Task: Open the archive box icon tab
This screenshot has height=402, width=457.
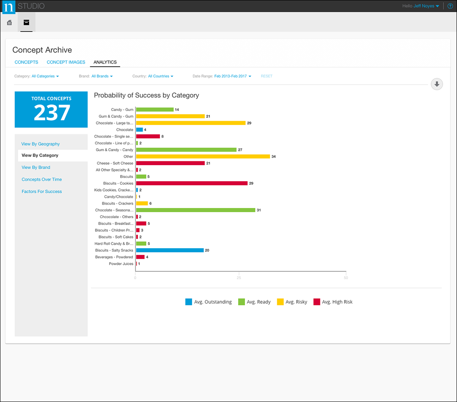Action: [26, 22]
